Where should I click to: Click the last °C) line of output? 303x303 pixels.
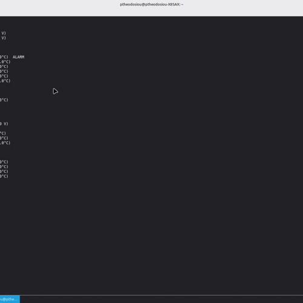click(4, 176)
